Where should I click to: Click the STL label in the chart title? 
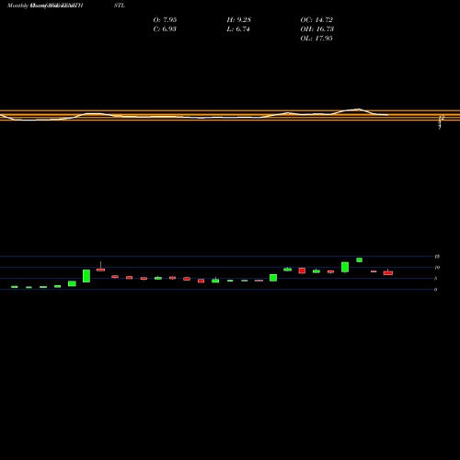pyautogui.click(x=120, y=6)
